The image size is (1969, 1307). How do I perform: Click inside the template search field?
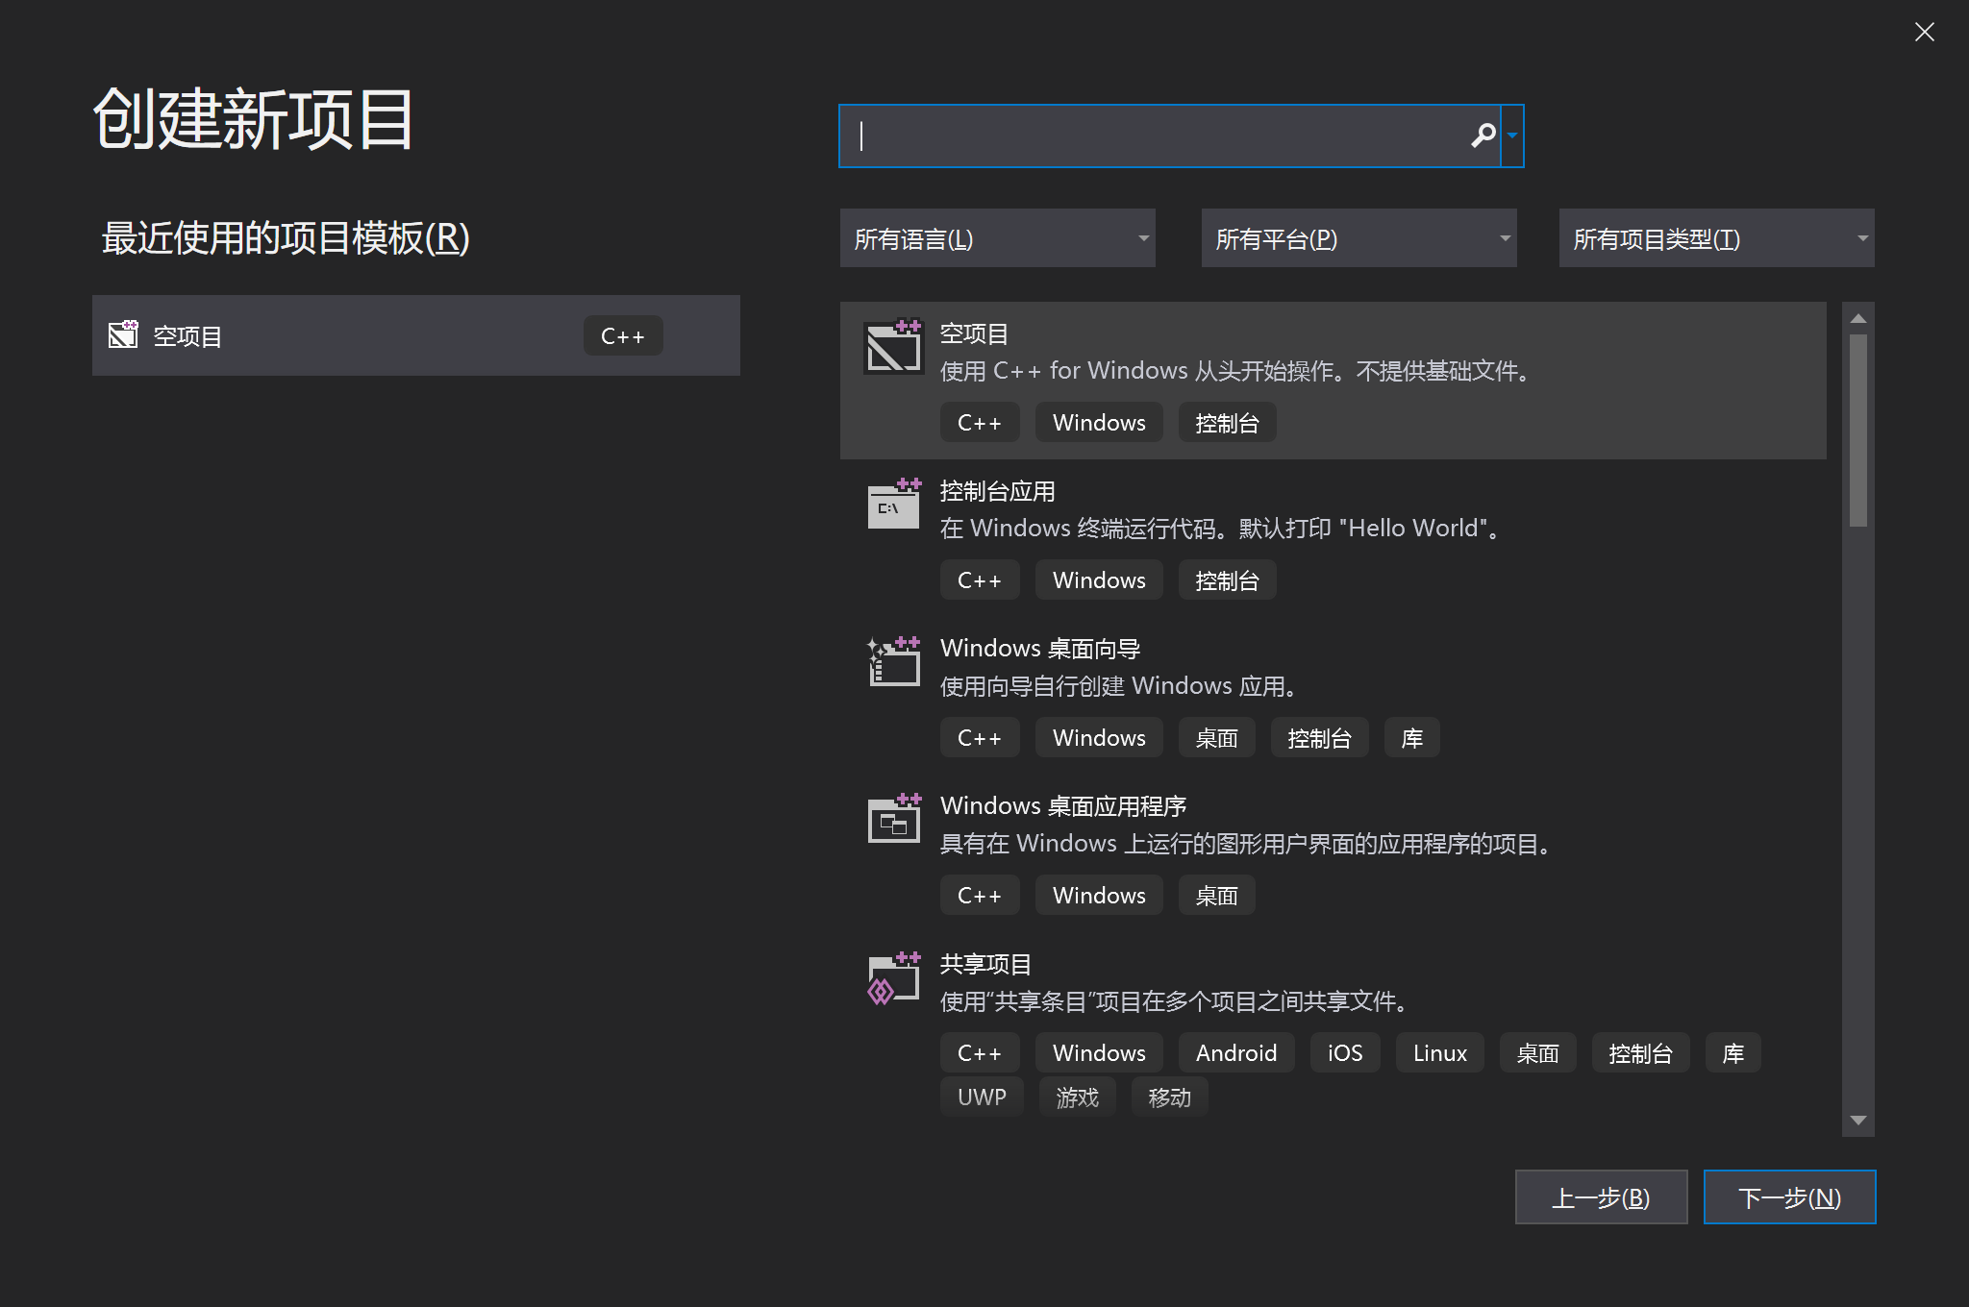click(x=1154, y=136)
